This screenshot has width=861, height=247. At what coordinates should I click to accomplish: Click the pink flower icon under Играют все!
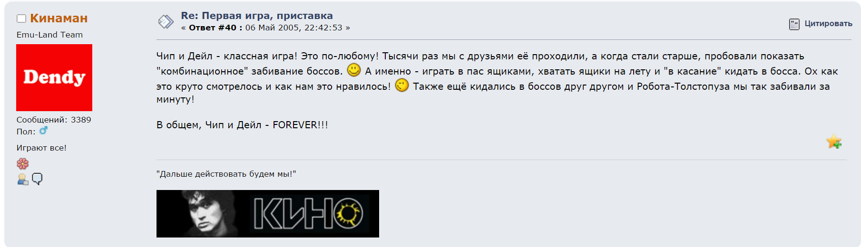pos(22,164)
